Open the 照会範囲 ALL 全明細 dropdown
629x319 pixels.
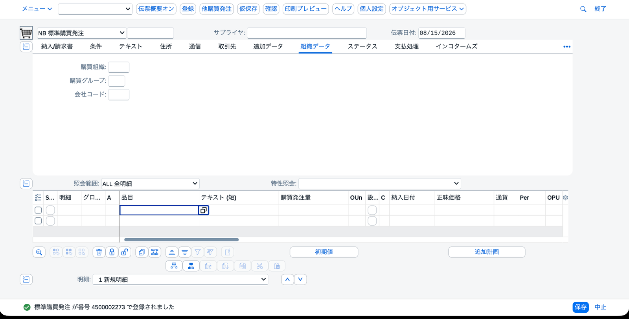(x=151, y=184)
